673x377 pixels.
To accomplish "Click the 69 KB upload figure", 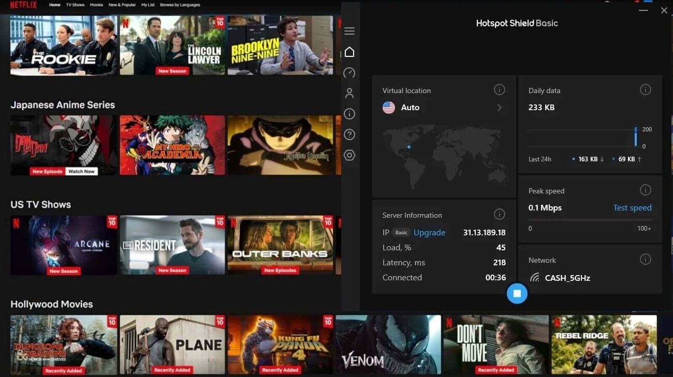I will (x=626, y=159).
